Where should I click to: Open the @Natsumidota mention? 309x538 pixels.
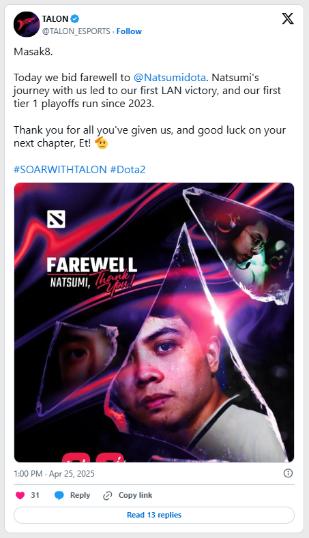[x=170, y=78]
